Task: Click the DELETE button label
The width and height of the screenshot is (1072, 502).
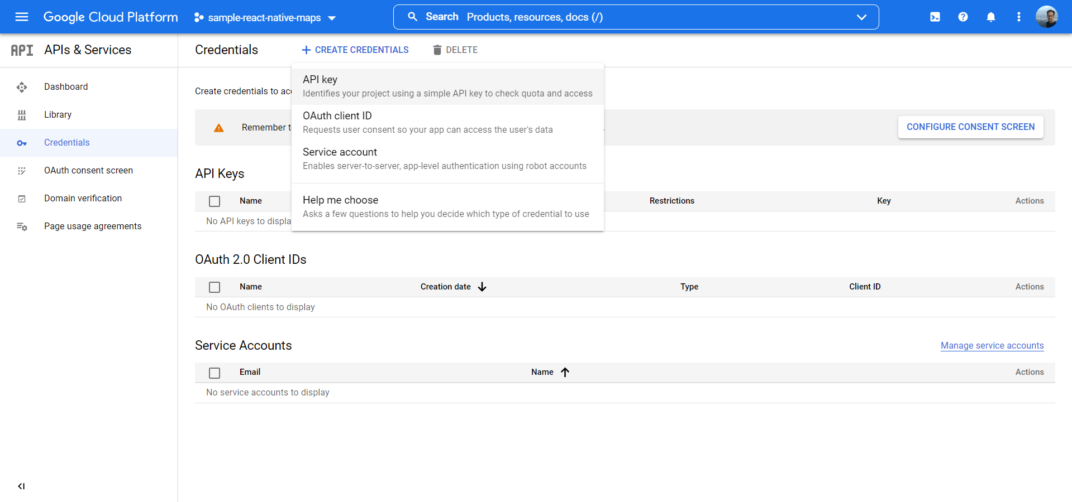Action: pos(461,50)
